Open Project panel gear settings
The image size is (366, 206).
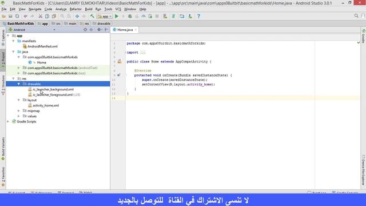point(100,30)
